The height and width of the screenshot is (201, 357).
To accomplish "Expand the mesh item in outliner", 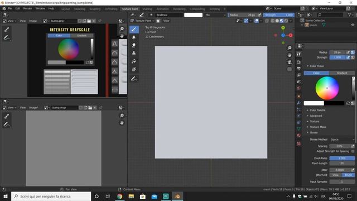I will coord(302,25).
